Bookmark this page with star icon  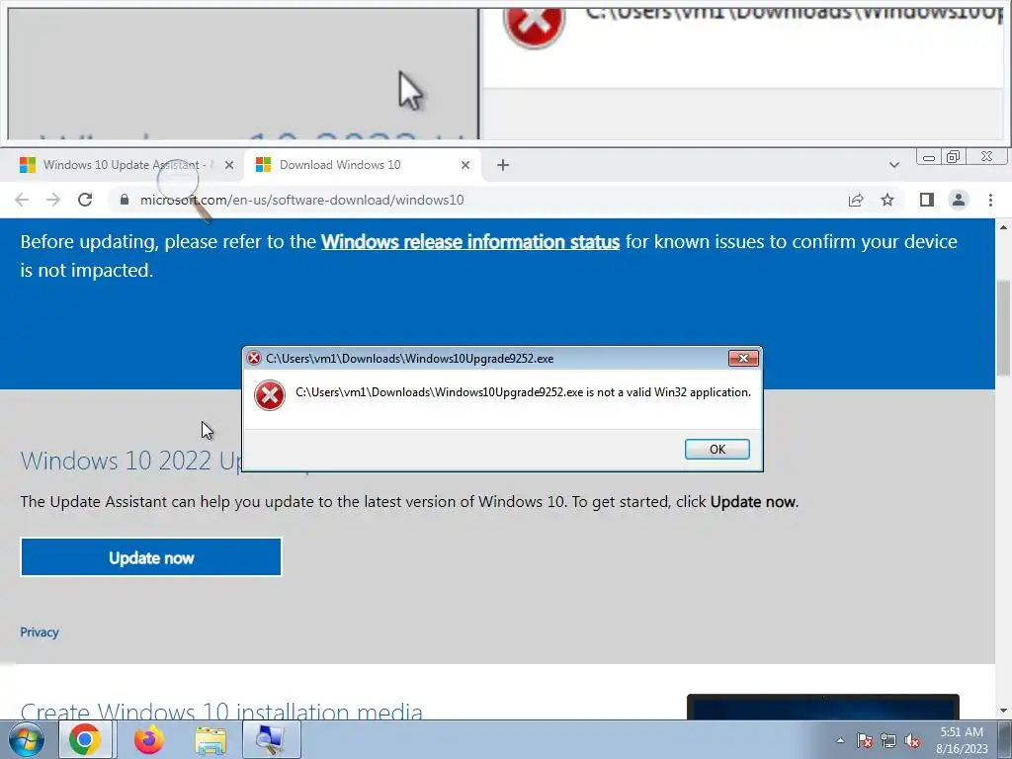pos(887,200)
